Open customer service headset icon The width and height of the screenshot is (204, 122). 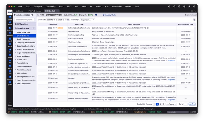(169, 6)
